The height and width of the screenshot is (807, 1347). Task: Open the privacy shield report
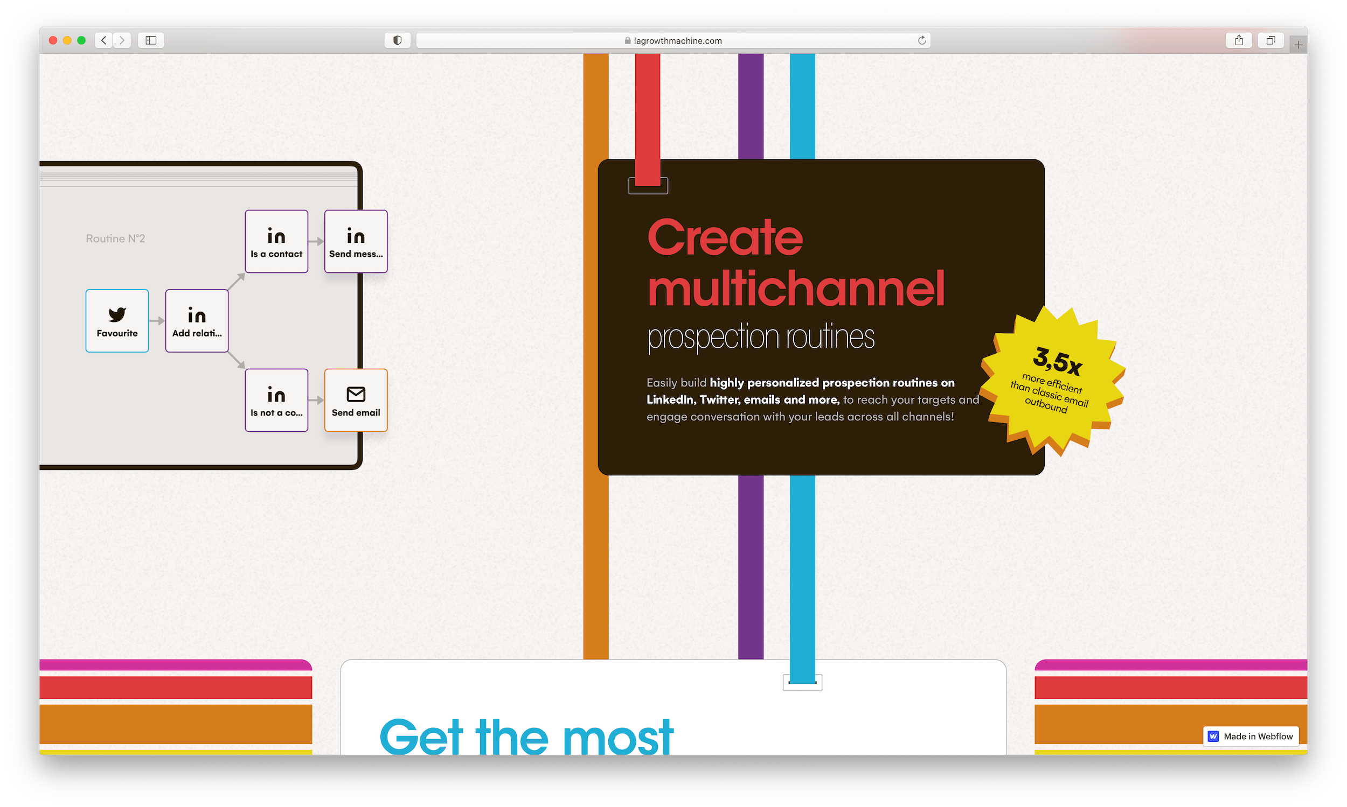(x=397, y=40)
